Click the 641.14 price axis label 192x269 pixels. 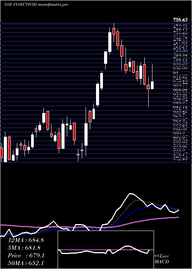180,107
